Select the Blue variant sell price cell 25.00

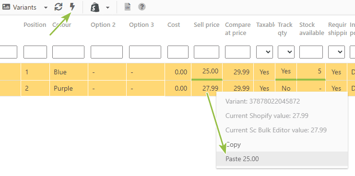[x=207, y=71]
